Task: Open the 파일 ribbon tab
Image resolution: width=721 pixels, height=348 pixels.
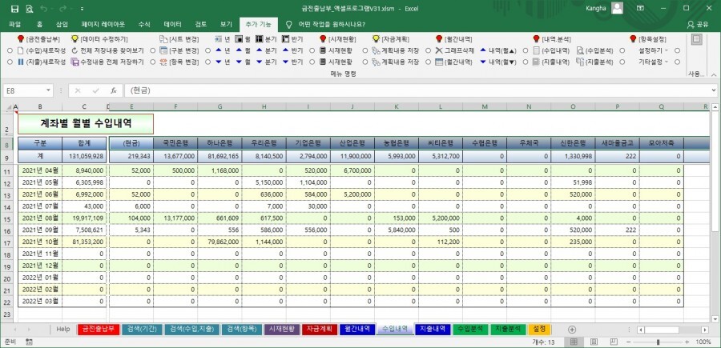Action: click(14, 24)
